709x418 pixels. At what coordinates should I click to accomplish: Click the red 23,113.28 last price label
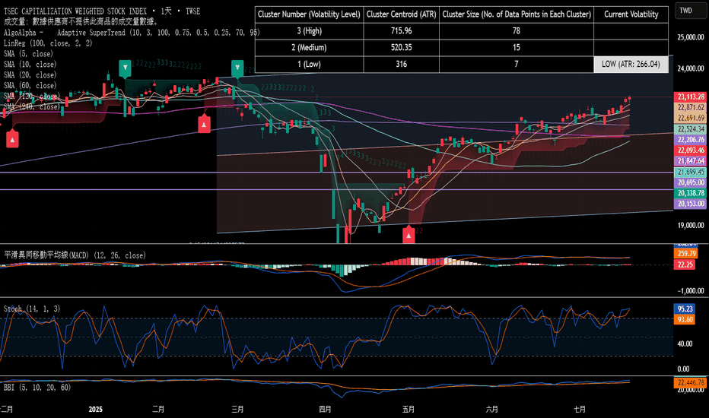[691, 97]
